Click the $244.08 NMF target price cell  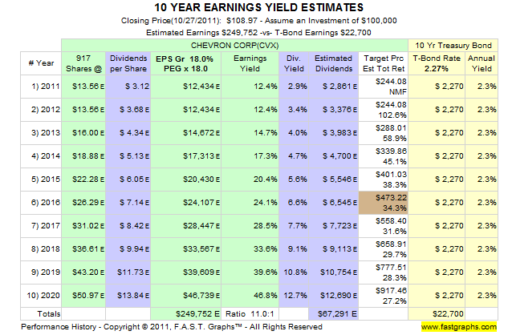coord(384,87)
